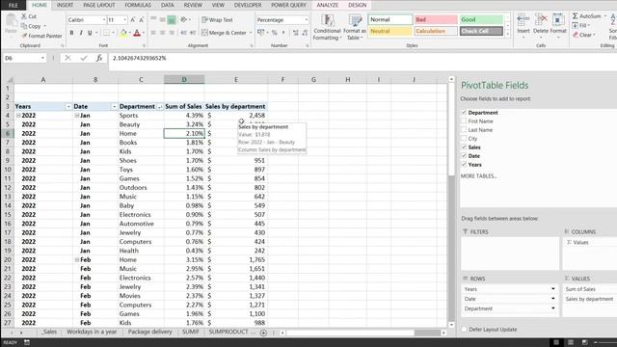Align text to the left

coord(153,33)
